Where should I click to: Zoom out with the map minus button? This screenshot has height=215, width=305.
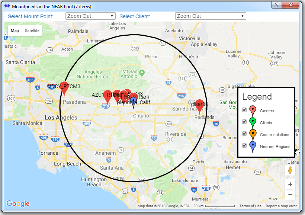coord(290,195)
